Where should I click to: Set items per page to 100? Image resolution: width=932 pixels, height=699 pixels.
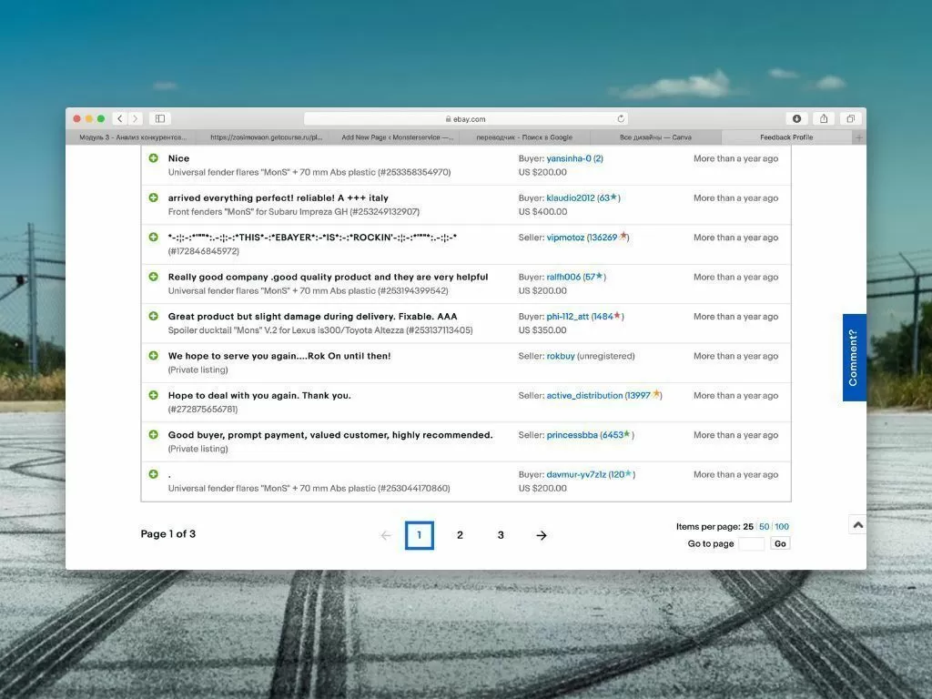(782, 527)
